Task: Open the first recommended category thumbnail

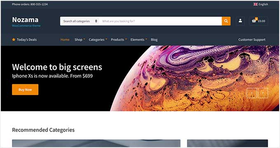Action: click(x=96, y=143)
